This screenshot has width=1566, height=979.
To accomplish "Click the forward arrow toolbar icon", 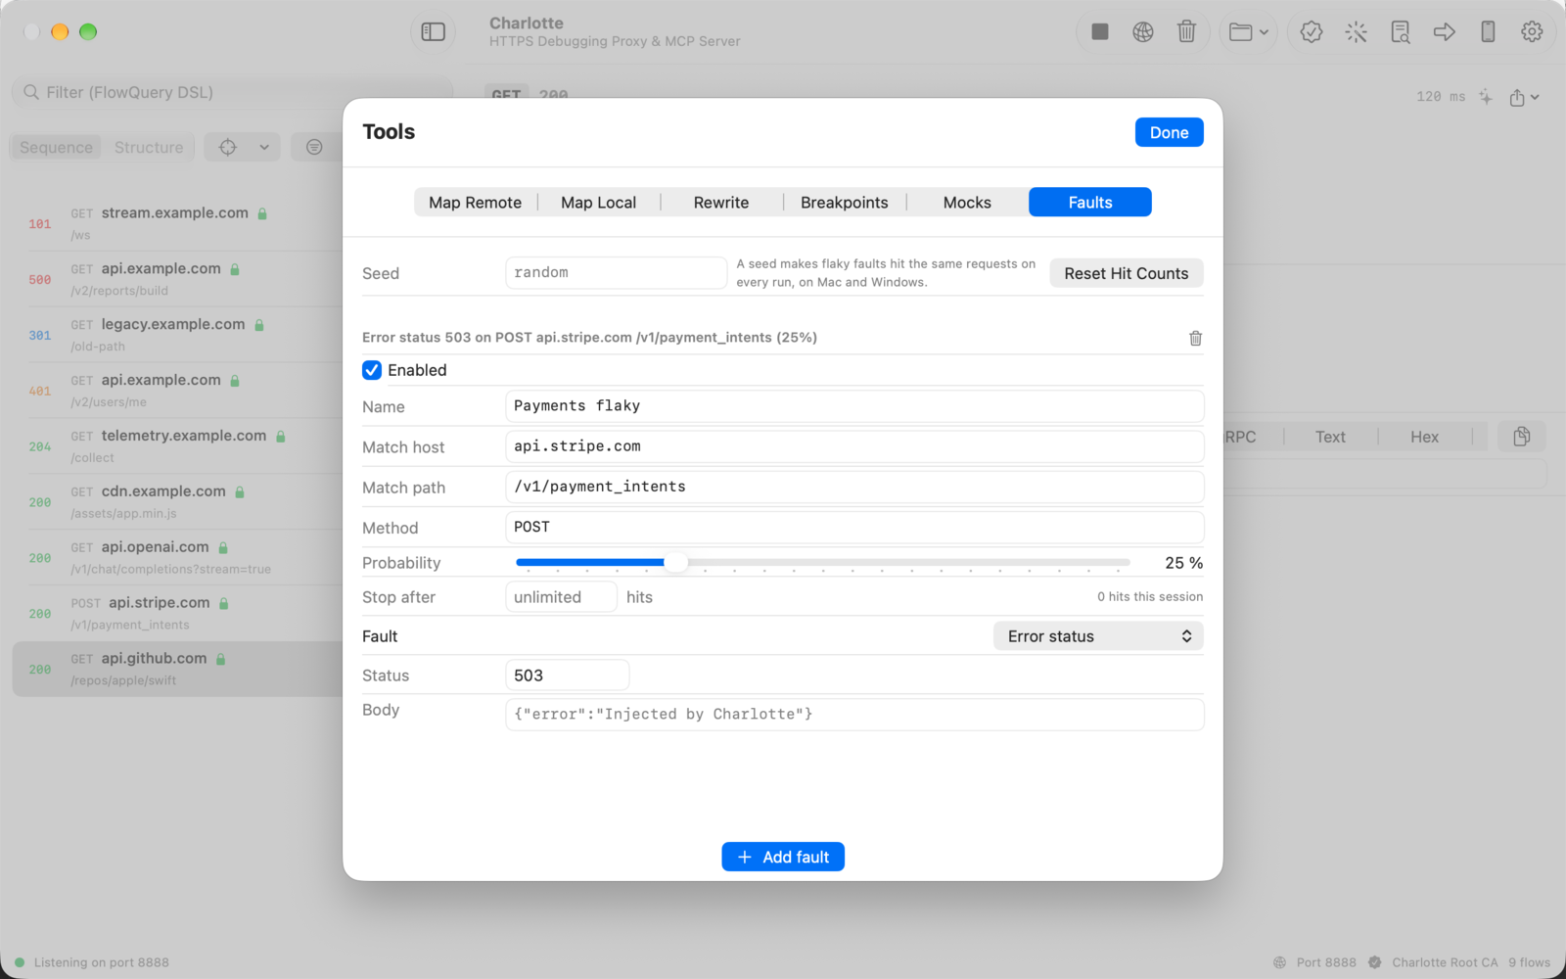I will [x=1445, y=32].
